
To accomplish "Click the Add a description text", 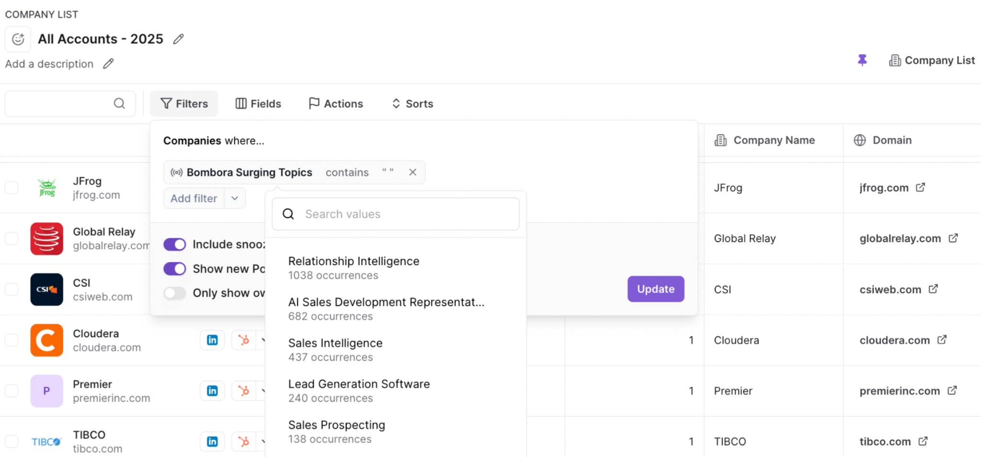I will 49,64.
